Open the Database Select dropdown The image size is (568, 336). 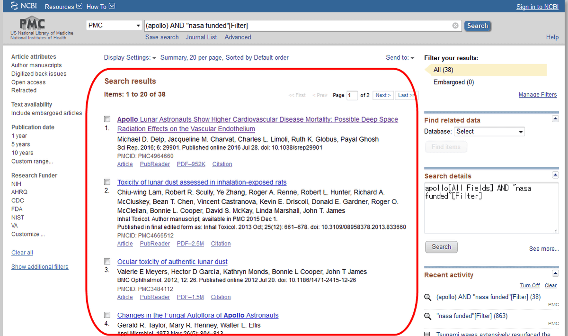(489, 132)
